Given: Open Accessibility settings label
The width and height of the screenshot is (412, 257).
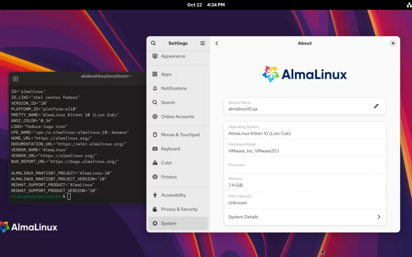Looking at the screenshot, I should pyautogui.click(x=173, y=195).
